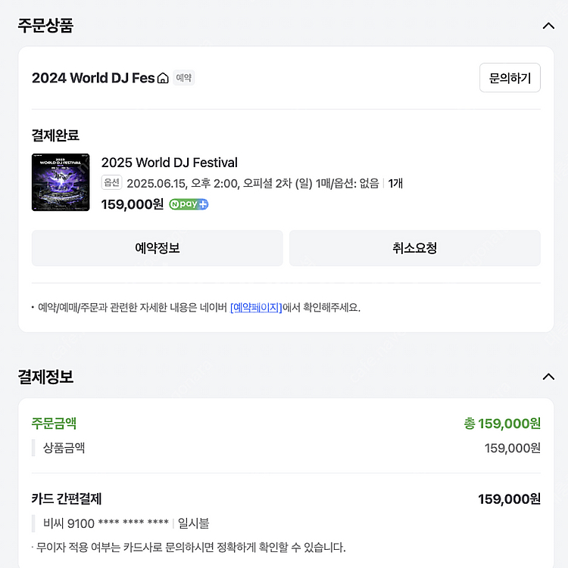Follow the 예약페이지 link
Viewport: 568px width, 568px height.
coord(256,308)
